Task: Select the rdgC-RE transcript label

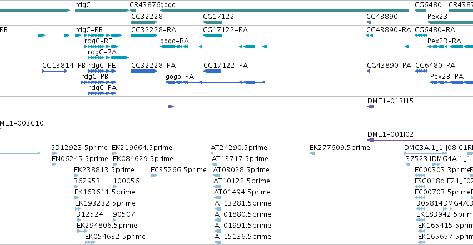Action: tap(98, 41)
